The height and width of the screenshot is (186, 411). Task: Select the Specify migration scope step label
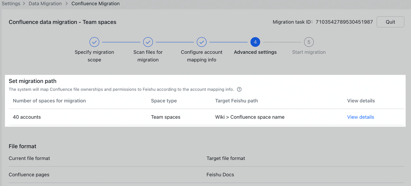click(x=94, y=56)
